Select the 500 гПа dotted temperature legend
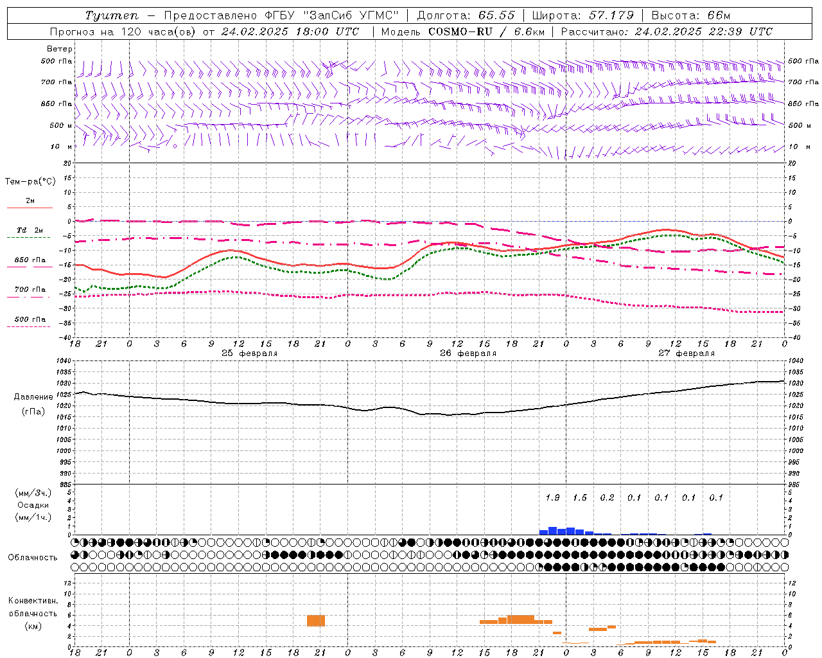Viewport: 822px width, 658px height. 30,321
